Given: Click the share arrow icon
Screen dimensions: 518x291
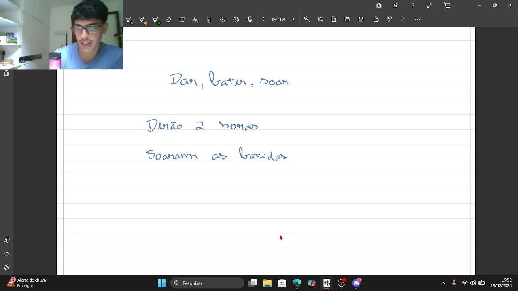Looking at the screenshot, I should [x=395, y=6].
